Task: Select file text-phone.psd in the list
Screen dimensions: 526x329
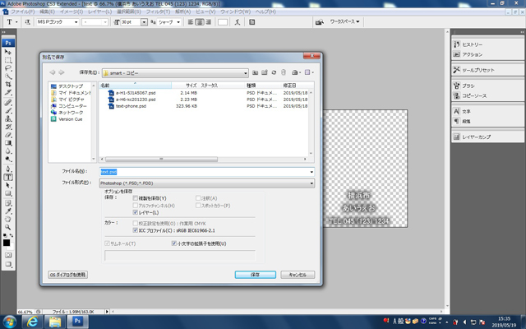Action: tap(130, 106)
